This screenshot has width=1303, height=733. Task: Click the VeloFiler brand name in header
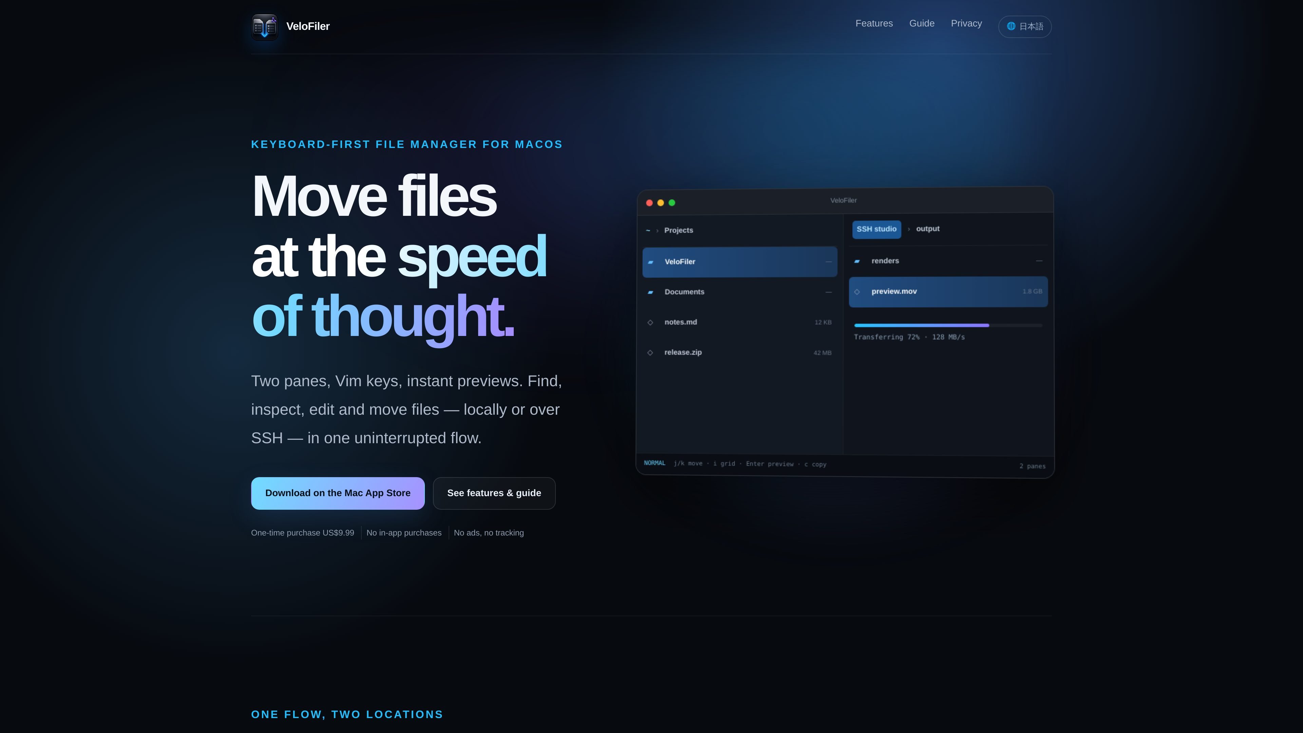308,26
